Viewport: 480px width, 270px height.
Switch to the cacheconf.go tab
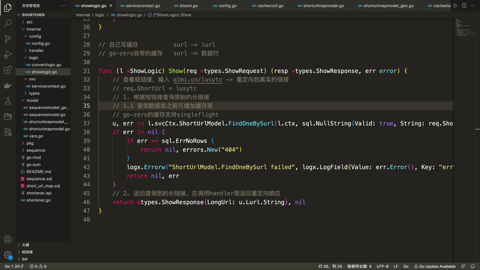[x=270, y=5]
